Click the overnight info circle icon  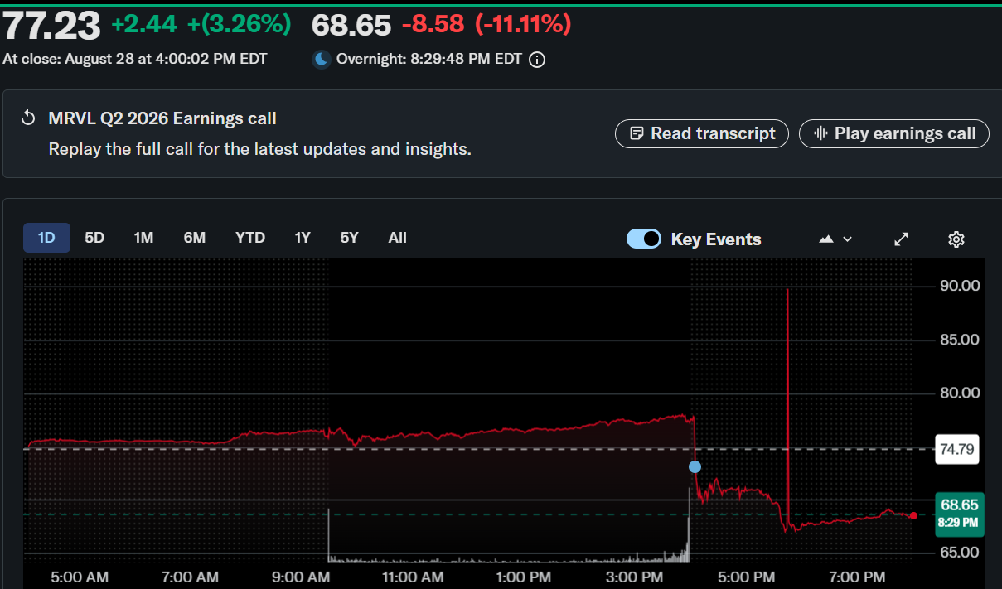537,60
